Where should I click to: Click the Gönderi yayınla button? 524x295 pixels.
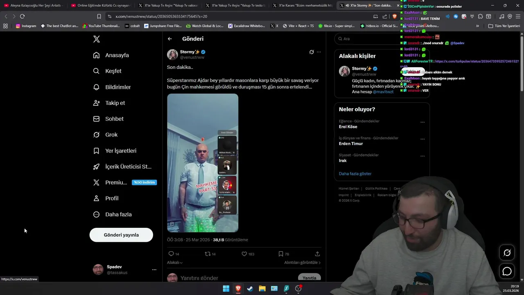[121, 235]
